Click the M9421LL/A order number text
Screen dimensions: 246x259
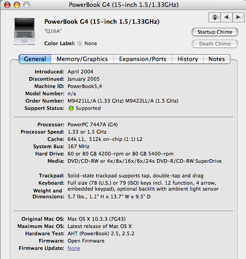[x=123, y=101]
